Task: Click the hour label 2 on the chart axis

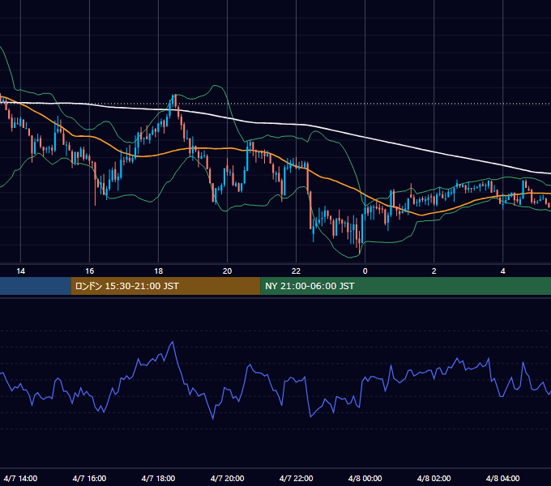Action: coord(434,271)
